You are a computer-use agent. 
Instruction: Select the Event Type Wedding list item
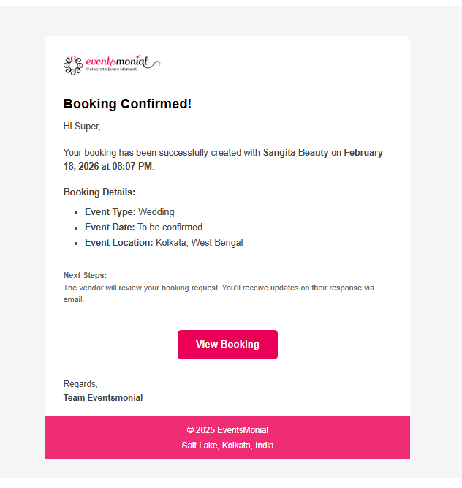point(129,212)
